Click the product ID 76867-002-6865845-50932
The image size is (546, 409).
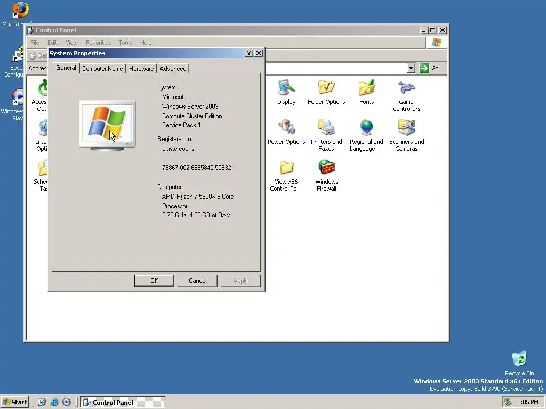pyautogui.click(x=196, y=168)
